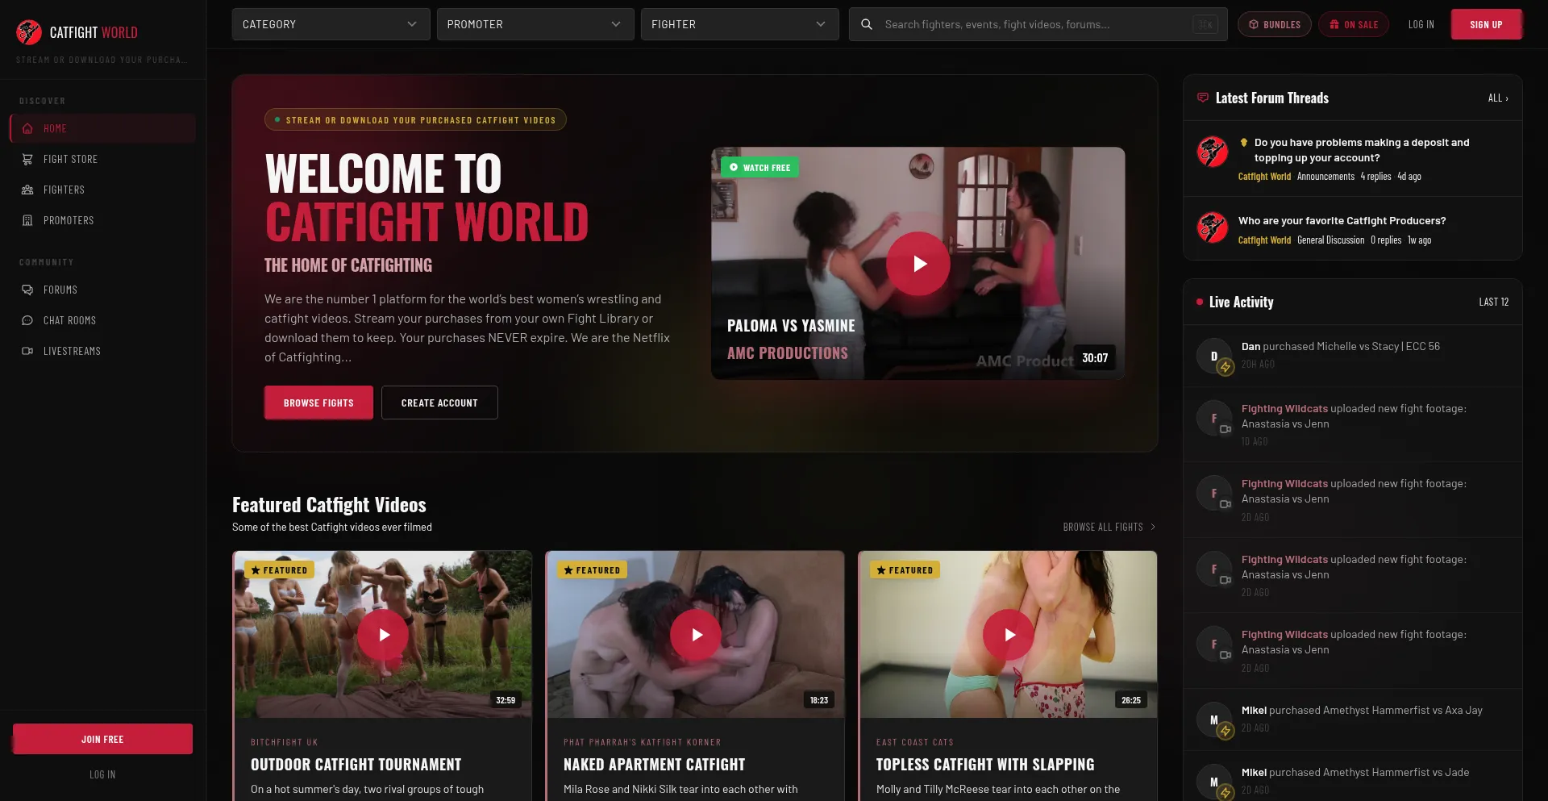Image resolution: width=1548 pixels, height=801 pixels.
Task: Open the All forum threads link
Action: click(1498, 98)
